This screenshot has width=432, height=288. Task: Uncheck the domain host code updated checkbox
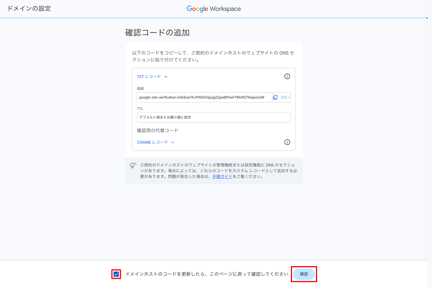(116, 274)
